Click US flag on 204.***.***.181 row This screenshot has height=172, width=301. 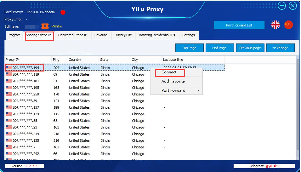[9, 81]
